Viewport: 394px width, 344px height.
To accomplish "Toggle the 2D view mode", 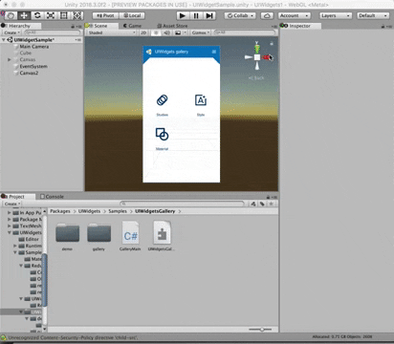I will (143, 32).
